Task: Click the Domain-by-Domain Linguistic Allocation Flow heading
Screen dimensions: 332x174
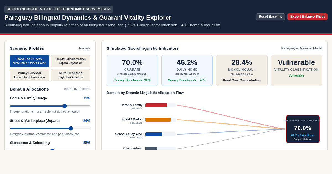Action: click(145, 93)
